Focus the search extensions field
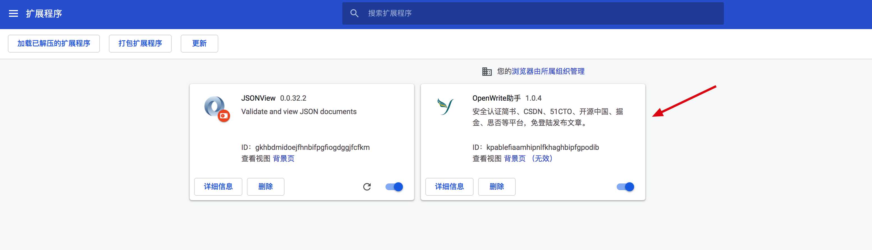This screenshot has height=250, width=872. tap(533, 13)
